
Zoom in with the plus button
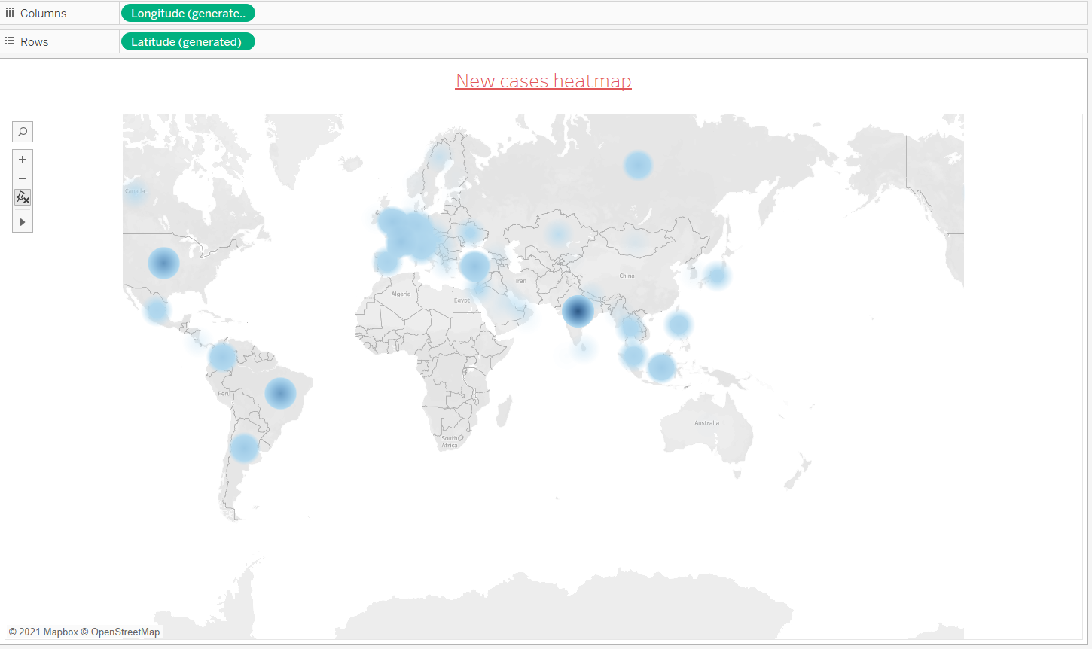[x=23, y=160]
